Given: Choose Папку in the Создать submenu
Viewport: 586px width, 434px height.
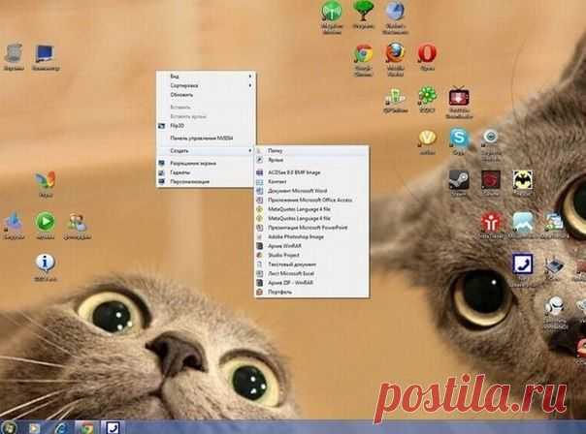Looking at the screenshot, I should 276,151.
